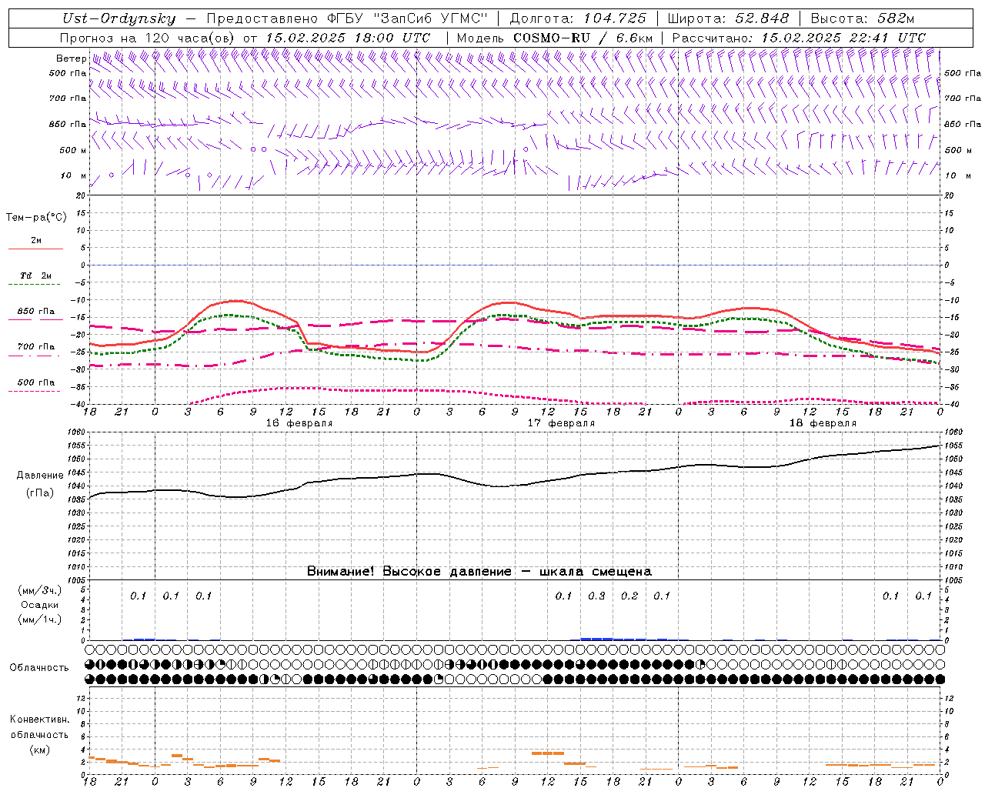Click the (мм/3ч.) precipitation unit label
985x788 pixels.
pos(40,590)
